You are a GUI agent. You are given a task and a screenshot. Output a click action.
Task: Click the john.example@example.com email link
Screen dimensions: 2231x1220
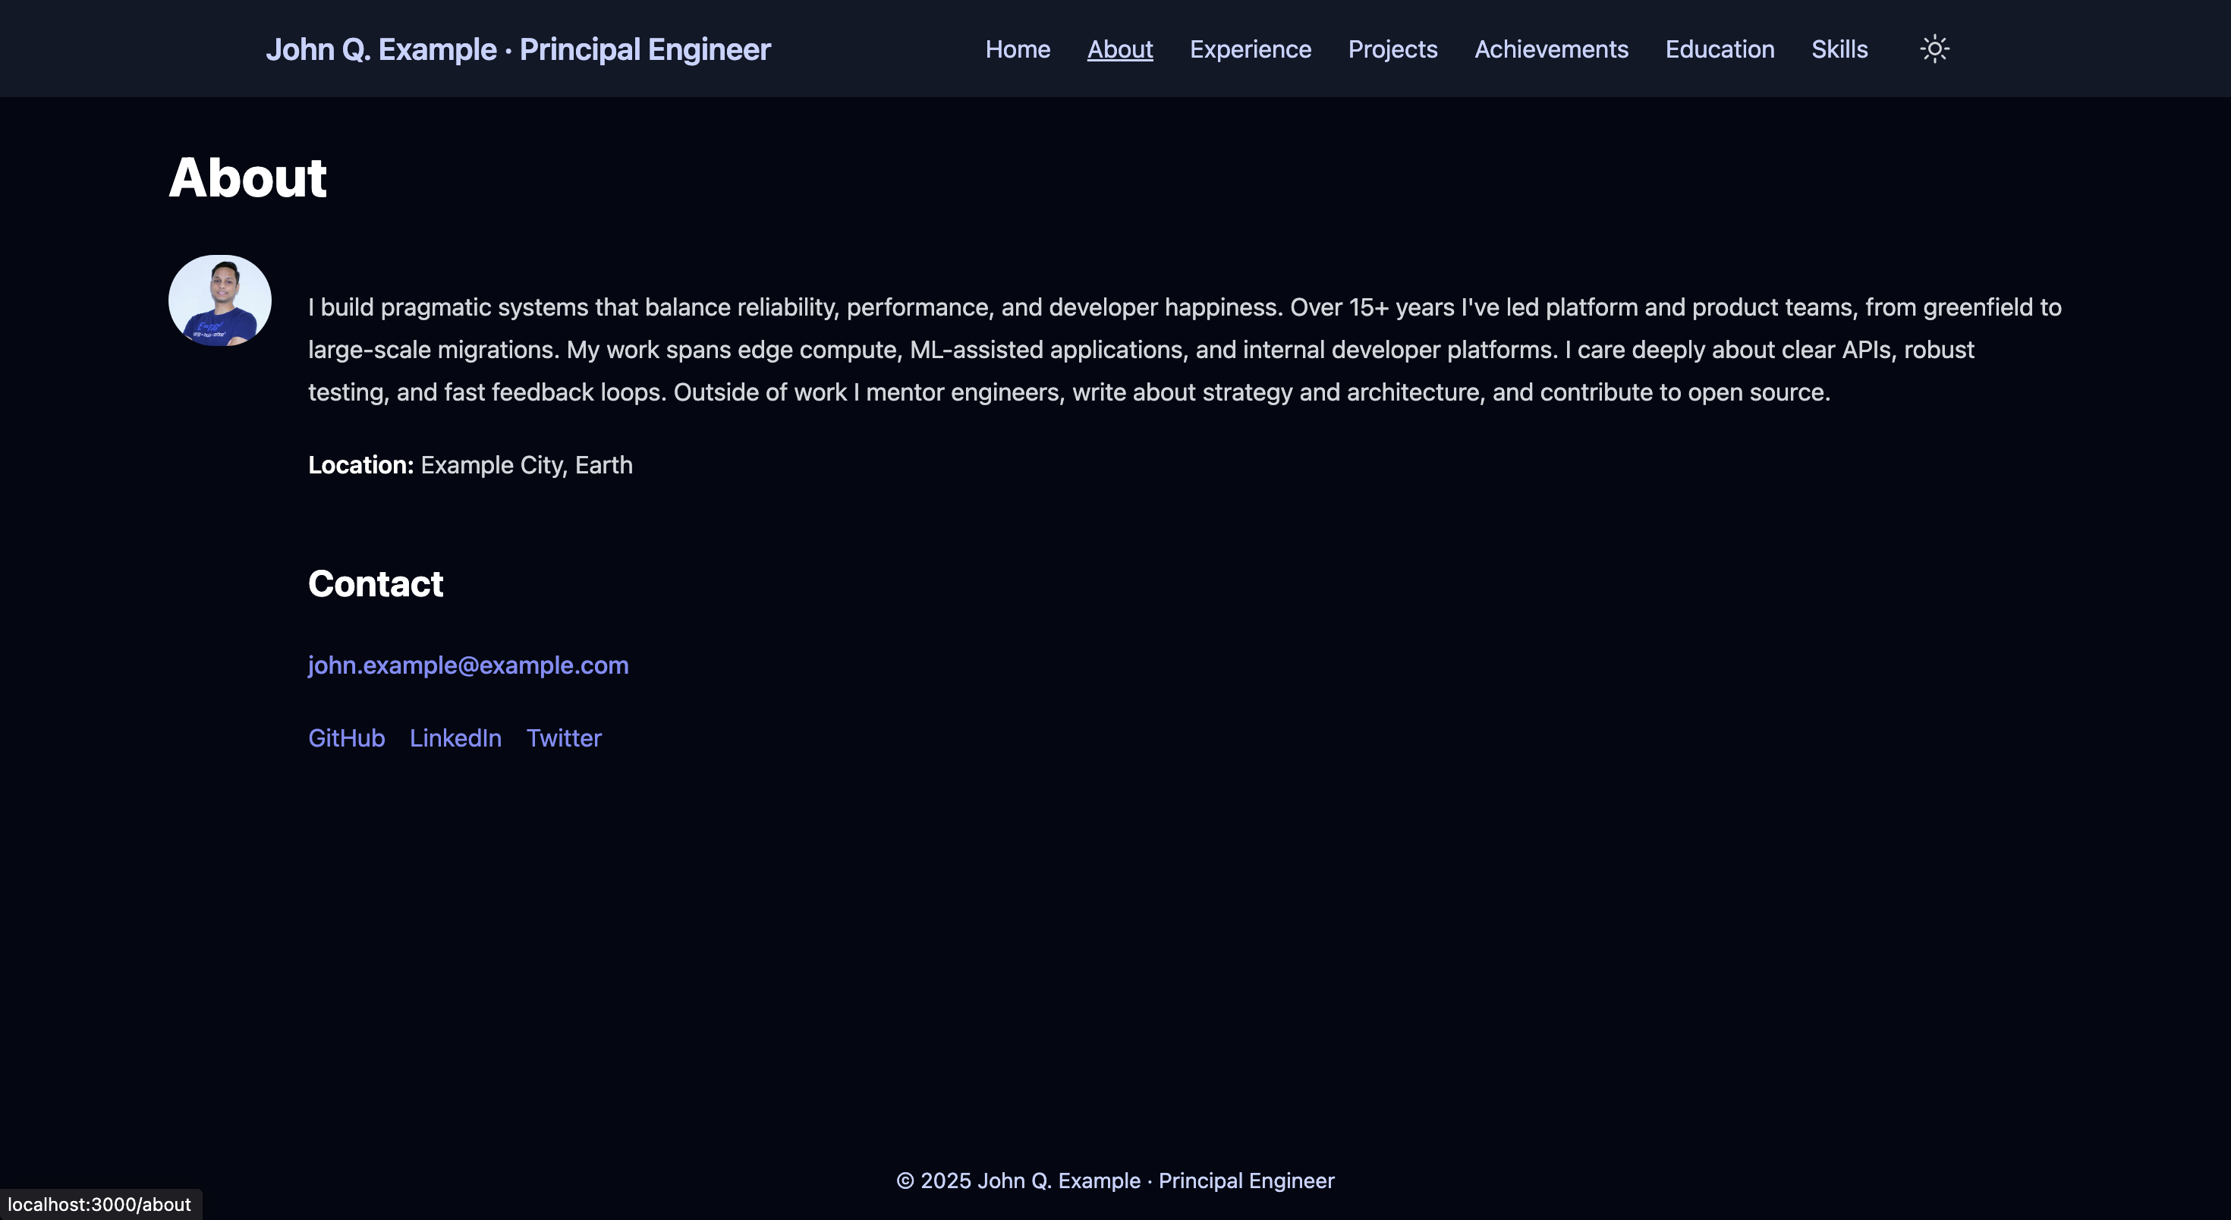click(x=468, y=665)
